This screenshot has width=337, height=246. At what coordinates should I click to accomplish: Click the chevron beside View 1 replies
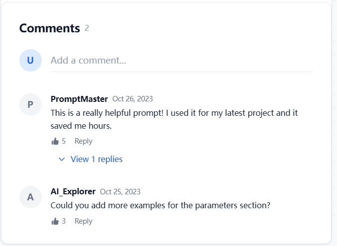tap(62, 160)
